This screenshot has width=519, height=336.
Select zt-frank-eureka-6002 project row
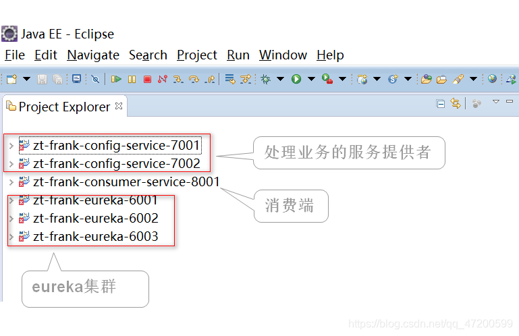(x=88, y=218)
